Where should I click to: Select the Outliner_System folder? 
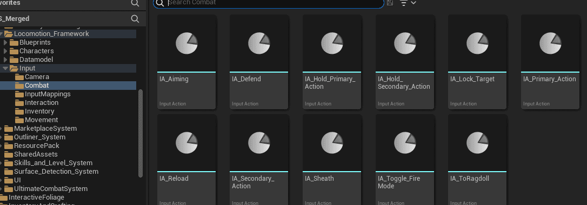pos(68,137)
